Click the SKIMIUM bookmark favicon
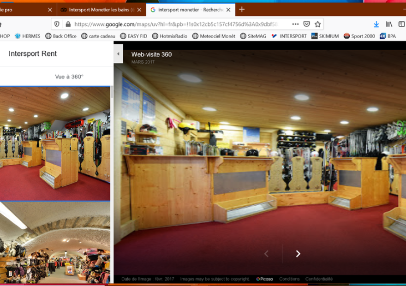406x286 pixels. click(x=314, y=36)
